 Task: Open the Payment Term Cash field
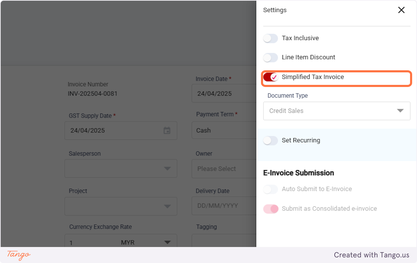224,130
